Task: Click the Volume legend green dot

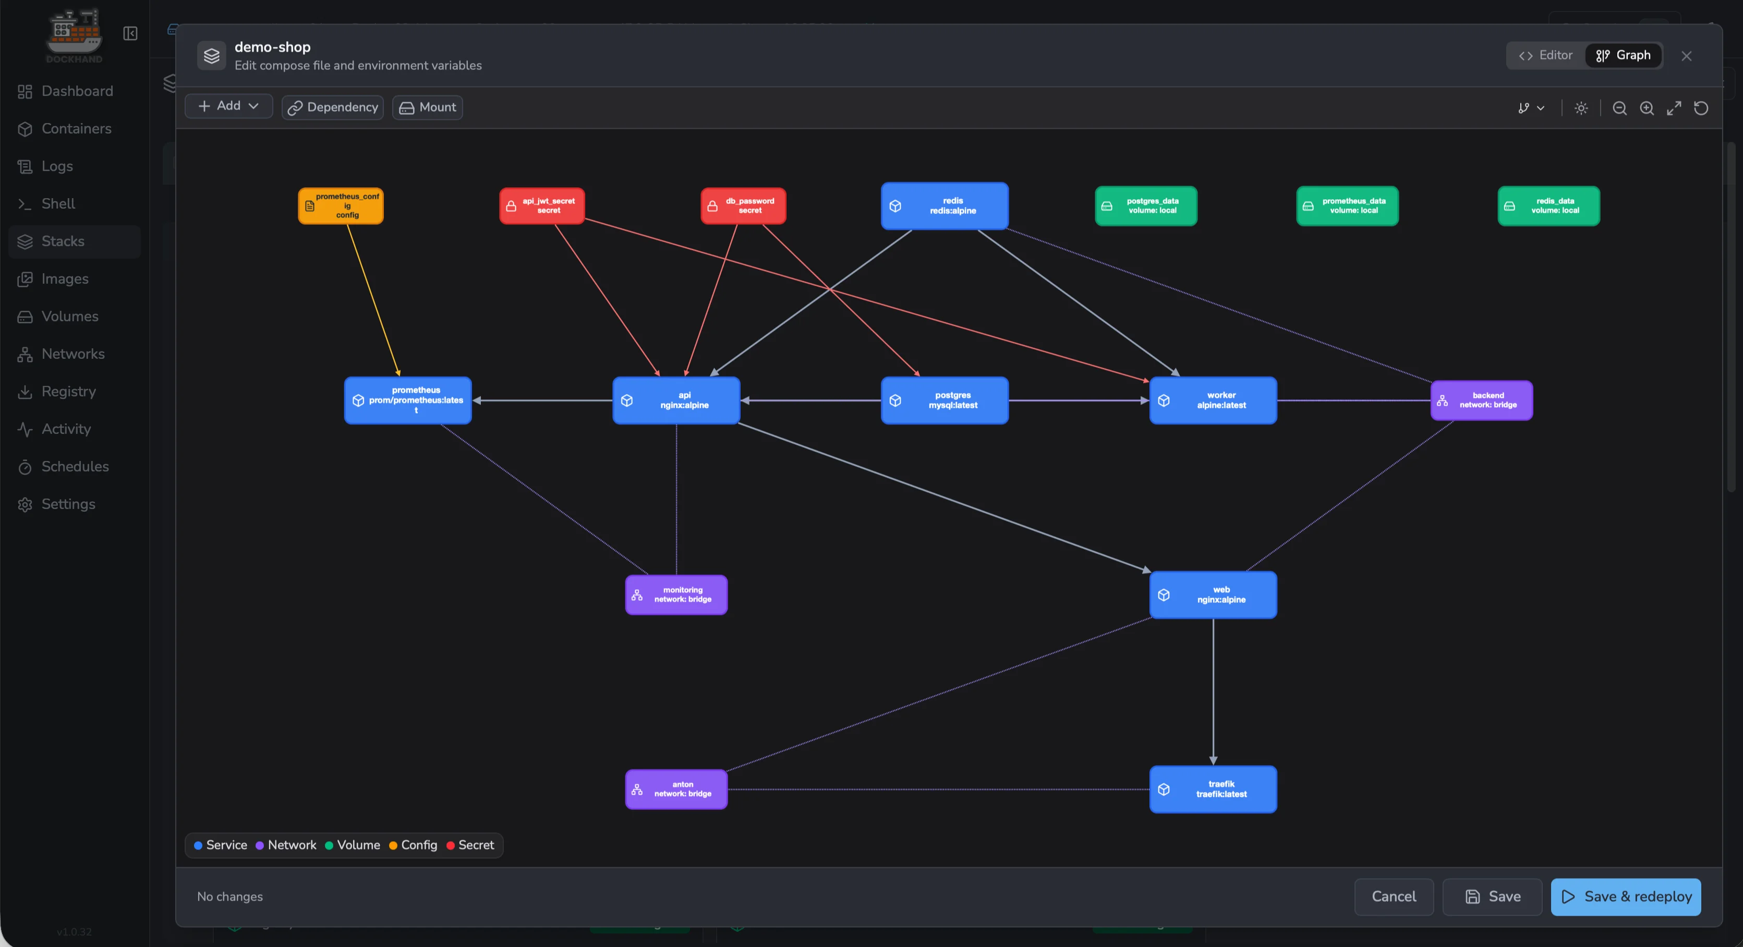Action: (x=329, y=845)
